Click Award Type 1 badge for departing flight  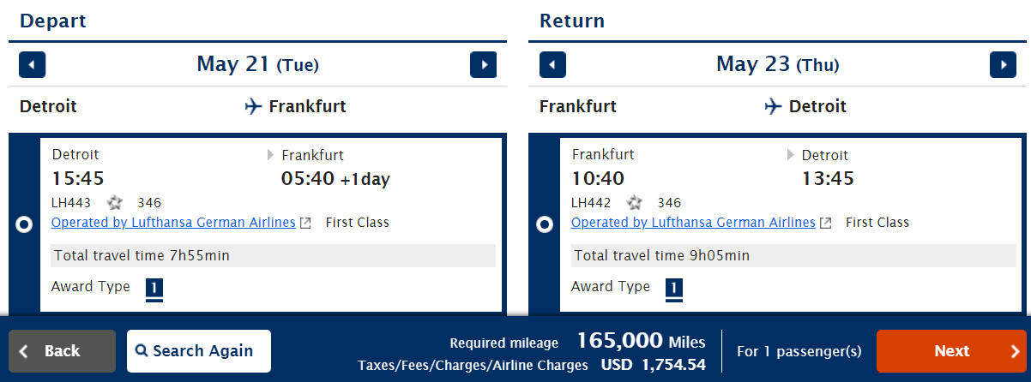154,289
